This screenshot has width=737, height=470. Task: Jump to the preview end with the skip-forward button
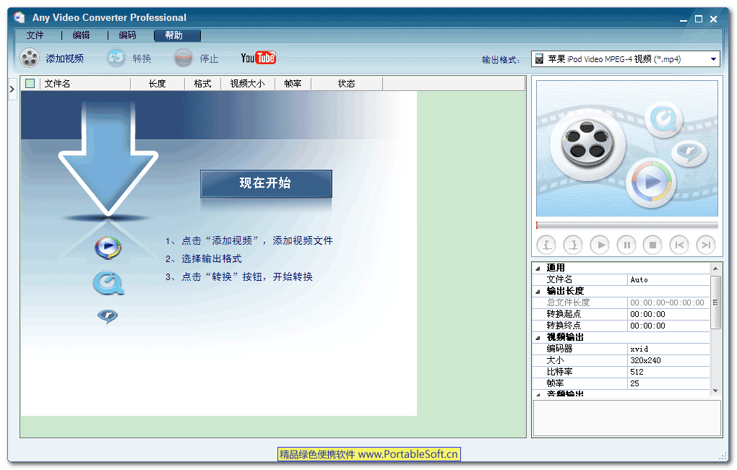coord(706,245)
